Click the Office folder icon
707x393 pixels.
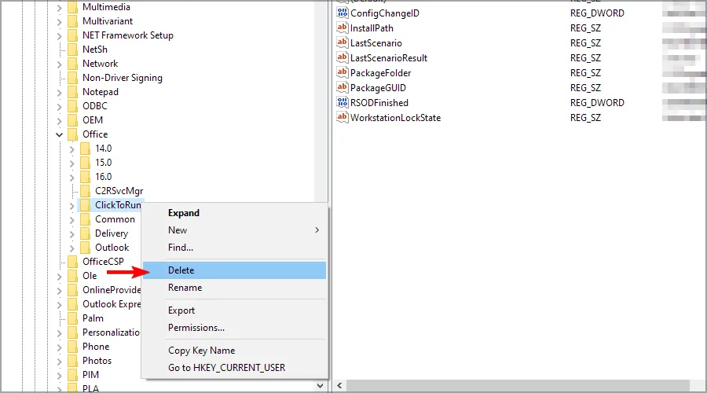pos(72,134)
